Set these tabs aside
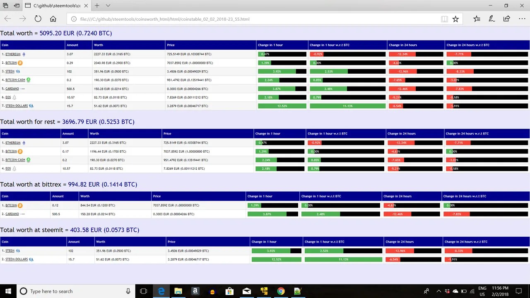Image resolution: width=530 pixels, height=298 pixels. pyautogui.click(x=17, y=6)
